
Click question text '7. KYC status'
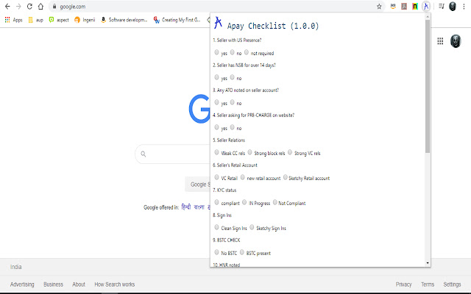click(224, 190)
